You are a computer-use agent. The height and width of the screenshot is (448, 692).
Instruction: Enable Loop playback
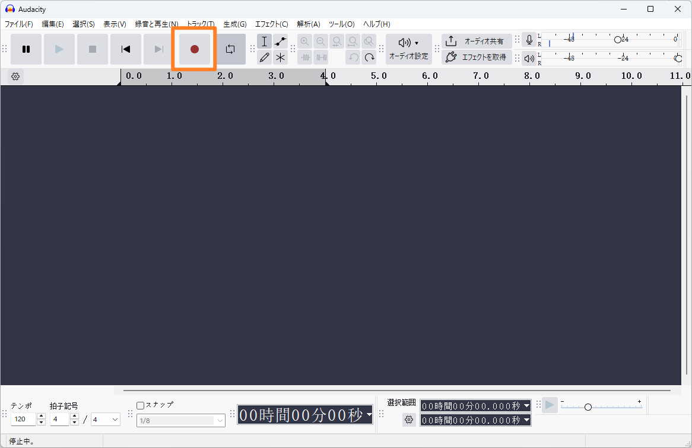(230, 50)
